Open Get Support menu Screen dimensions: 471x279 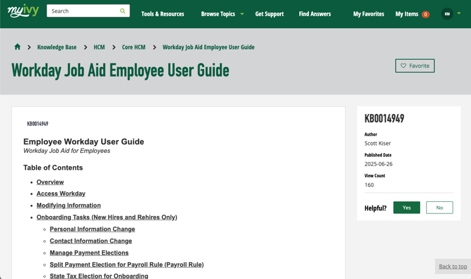tap(269, 14)
